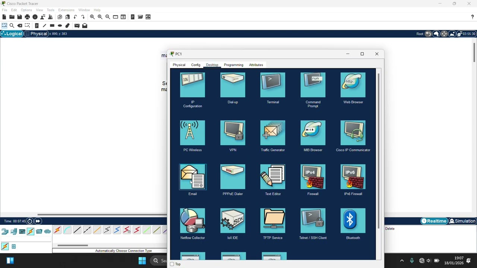Open IP Configuration in PC1 desktop
477x268 pixels.
click(192, 90)
